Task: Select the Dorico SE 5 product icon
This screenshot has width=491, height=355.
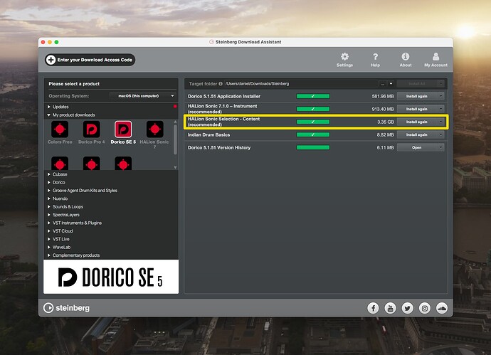Action: (x=123, y=129)
